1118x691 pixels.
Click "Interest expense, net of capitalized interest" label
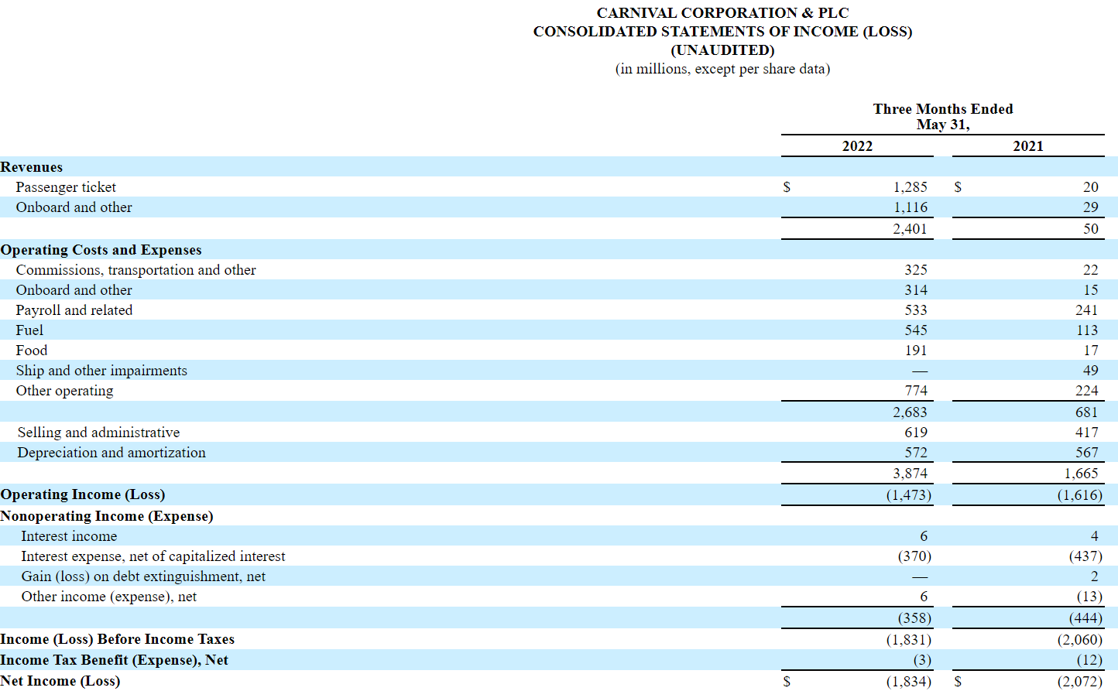coord(153,556)
